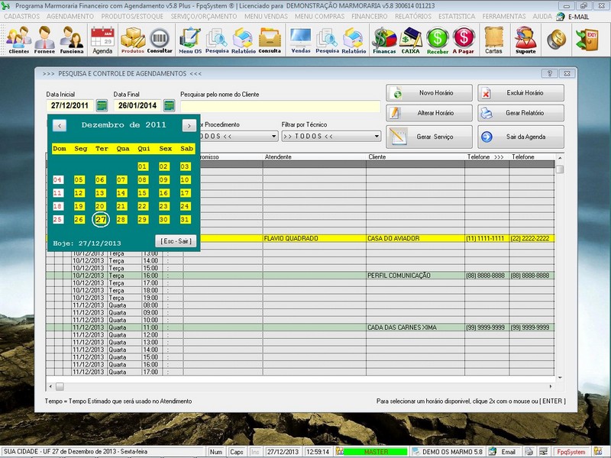Open Produtos from the toolbar
Image resolution: width=611 pixels, height=458 pixels.
133,40
